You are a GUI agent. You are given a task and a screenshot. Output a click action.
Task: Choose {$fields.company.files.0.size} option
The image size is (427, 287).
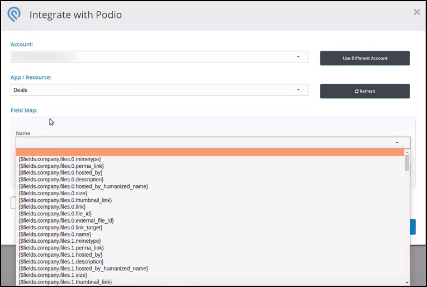point(53,193)
